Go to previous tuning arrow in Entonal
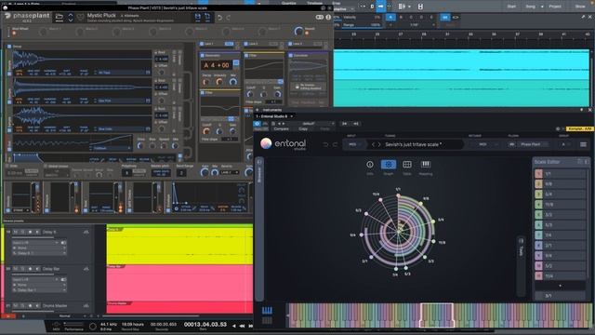Image resolution: width=595 pixels, height=335 pixels. click(x=373, y=144)
